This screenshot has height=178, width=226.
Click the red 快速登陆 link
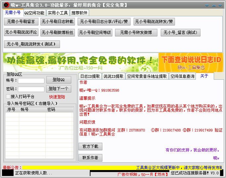click(57, 97)
